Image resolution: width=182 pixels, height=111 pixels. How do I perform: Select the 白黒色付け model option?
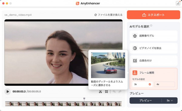pos(153,61)
